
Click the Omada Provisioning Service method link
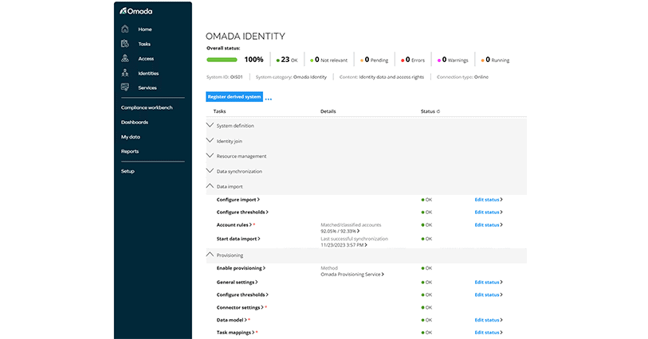tap(352, 275)
